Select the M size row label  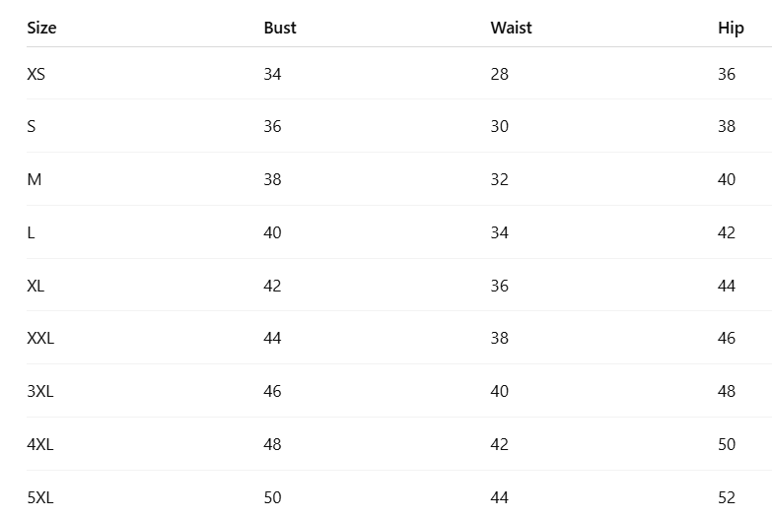(x=34, y=179)
